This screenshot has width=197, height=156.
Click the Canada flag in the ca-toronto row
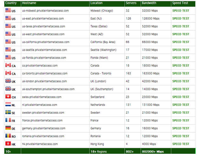tap(8, 73)
